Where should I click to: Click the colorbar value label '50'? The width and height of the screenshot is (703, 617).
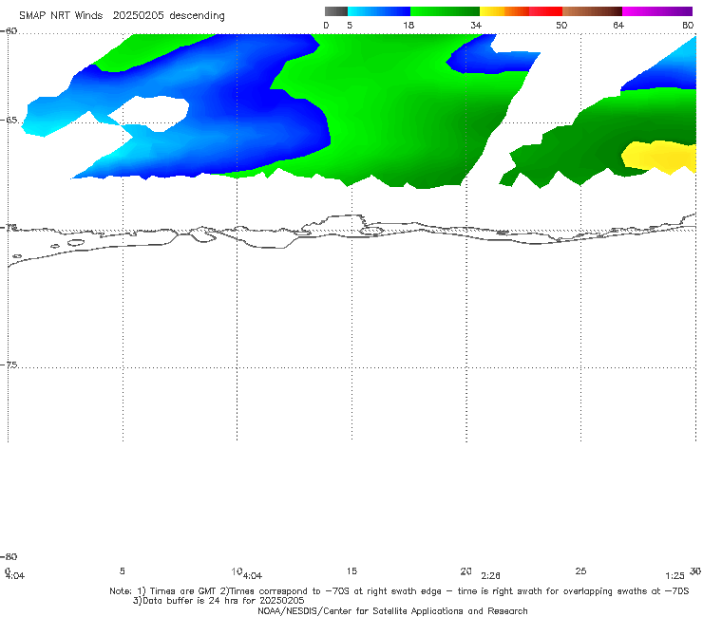561,25
